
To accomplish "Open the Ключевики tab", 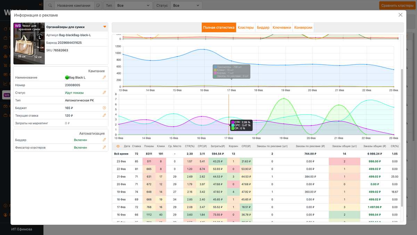I will tap(282, 28).
